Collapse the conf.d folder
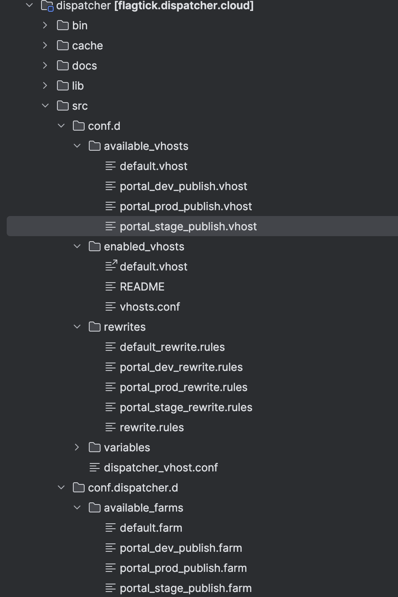398x597 pixels. click(61, 126)
